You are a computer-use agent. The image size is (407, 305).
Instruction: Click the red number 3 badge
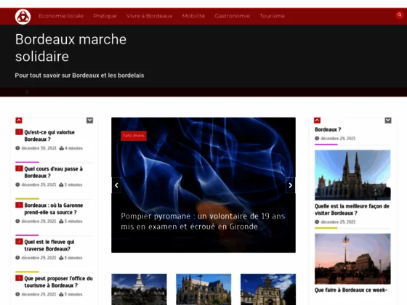[x=19, y=205]
